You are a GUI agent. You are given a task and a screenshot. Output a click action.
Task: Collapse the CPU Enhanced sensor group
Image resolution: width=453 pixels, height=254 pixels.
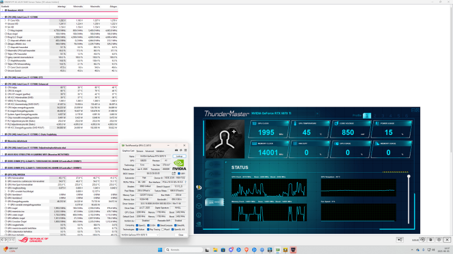[x=2, y=84]
